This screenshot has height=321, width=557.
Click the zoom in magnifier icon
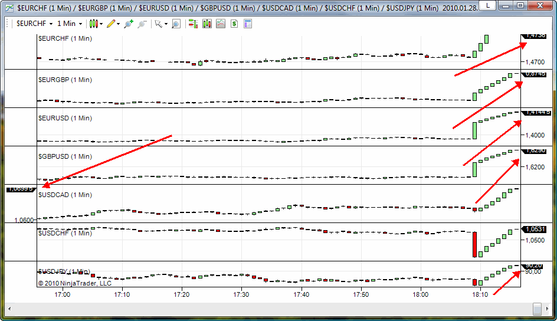(x=128, y=24)
